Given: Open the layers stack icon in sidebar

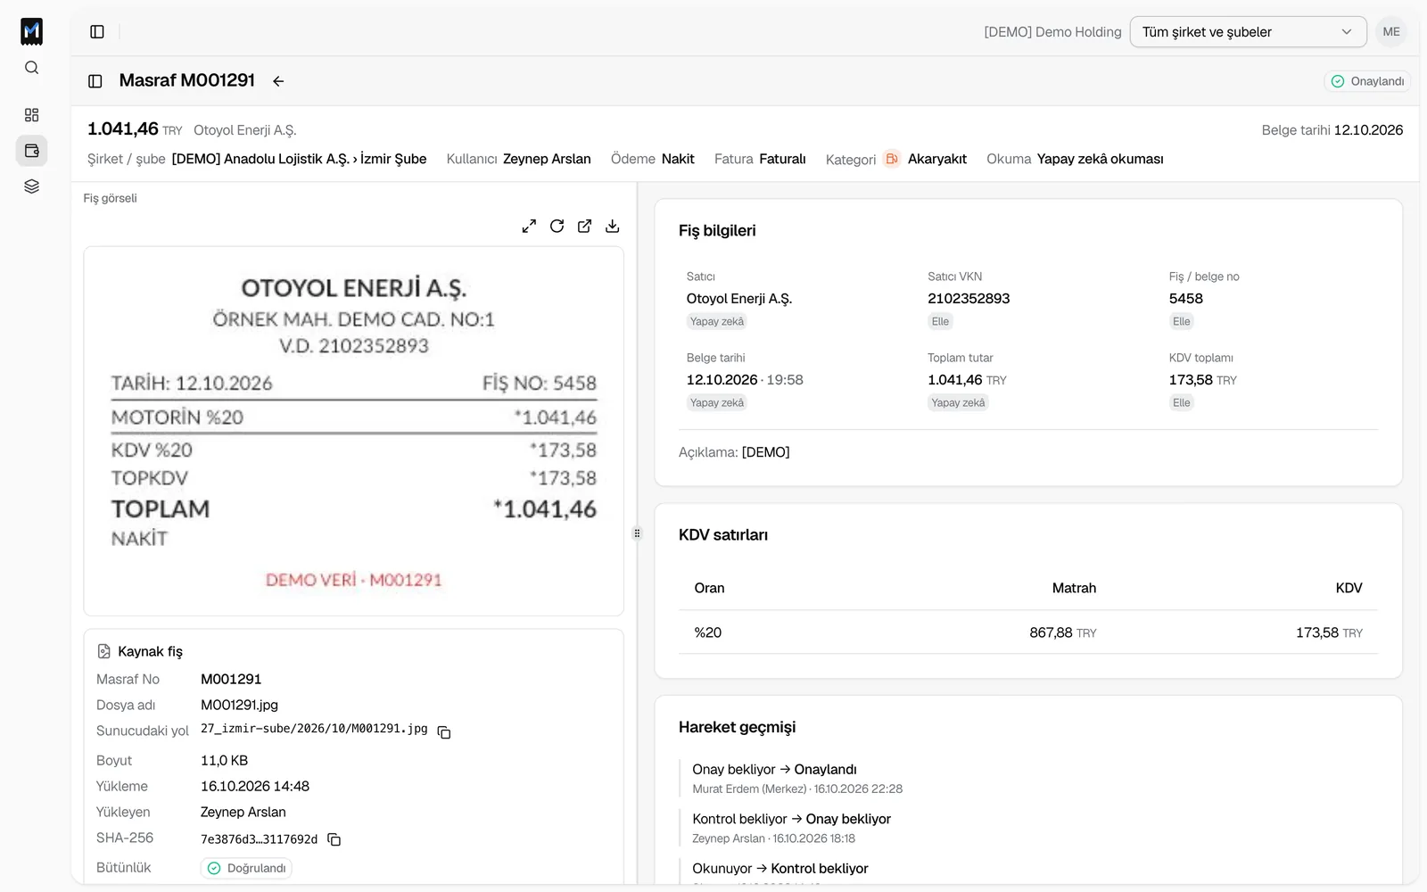Looking at the screenshot, I should click(x=32, y=186).
